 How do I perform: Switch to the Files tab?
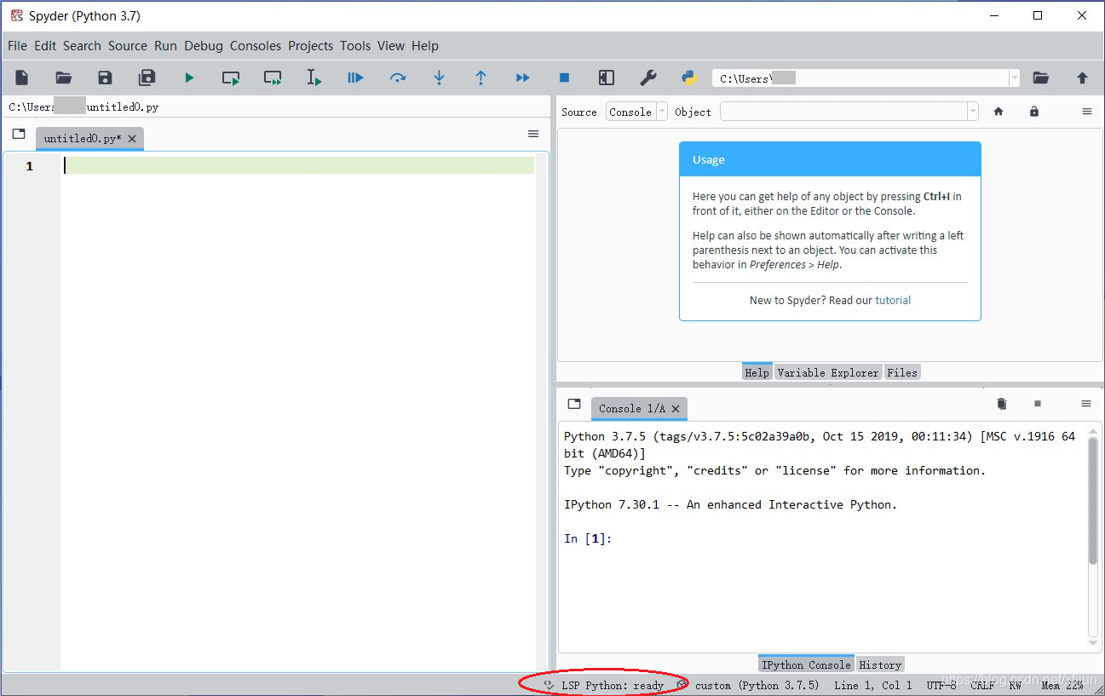(x=901, y=372)
